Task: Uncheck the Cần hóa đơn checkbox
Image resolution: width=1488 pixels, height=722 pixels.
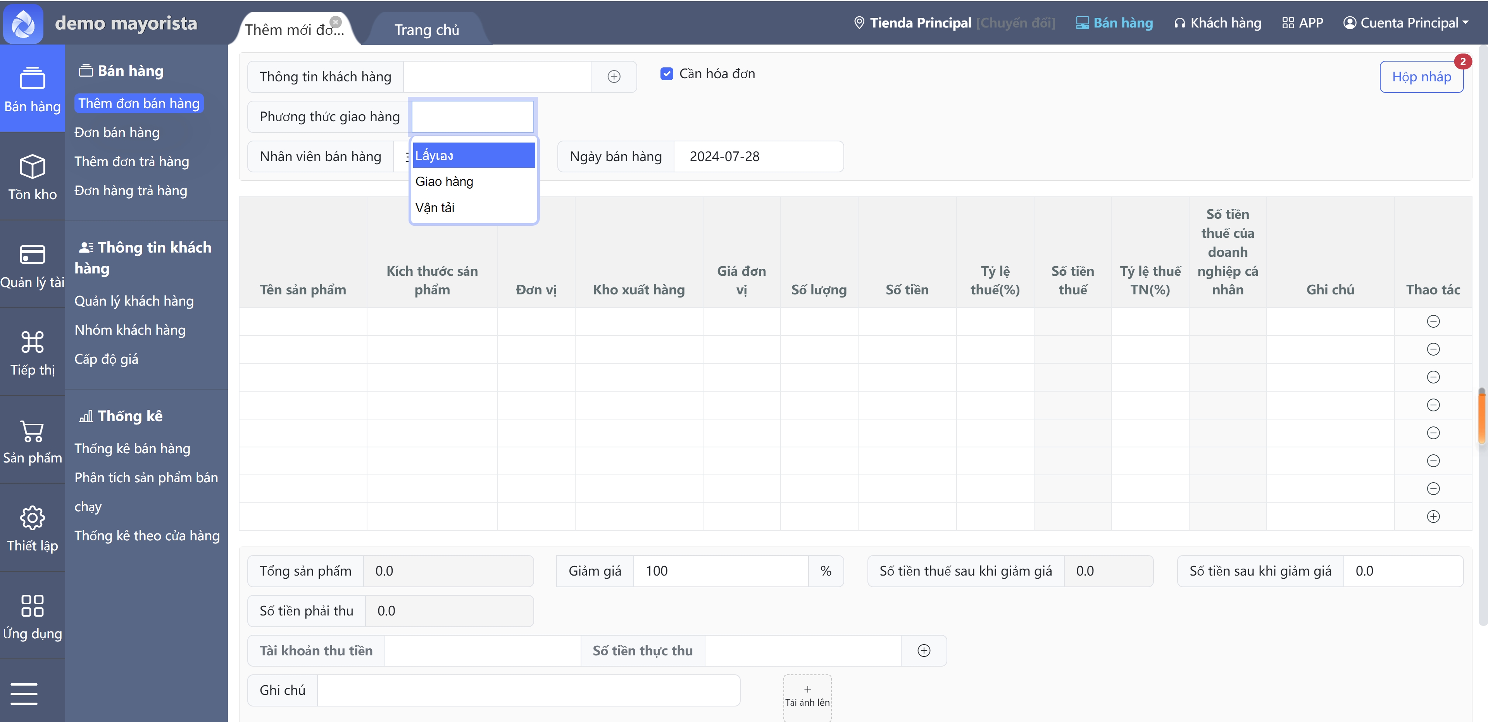Action: (x=667, y=74)
